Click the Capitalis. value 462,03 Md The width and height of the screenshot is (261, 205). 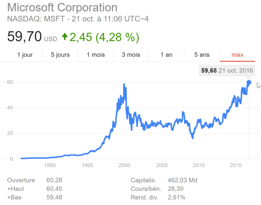pos(182,180)
